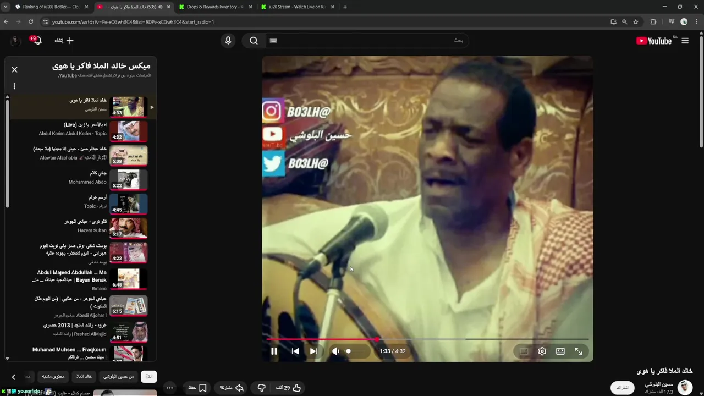Screen dimensions: 704x396
Task: Play Alawtar Alzahabia playlist video
Action: point(80,156)
